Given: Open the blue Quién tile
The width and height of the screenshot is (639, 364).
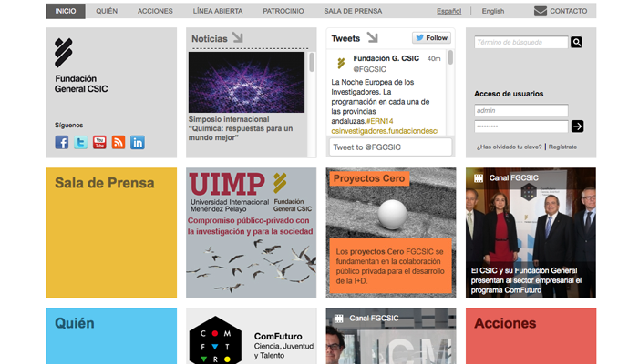Looking at the screenshot, I should click(x=111, y=336).
